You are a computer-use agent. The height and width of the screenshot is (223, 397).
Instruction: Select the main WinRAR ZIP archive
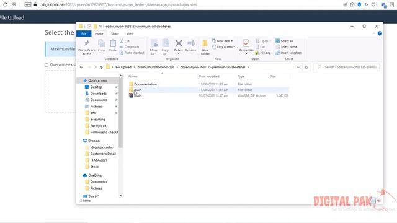[x=208, y=96]
